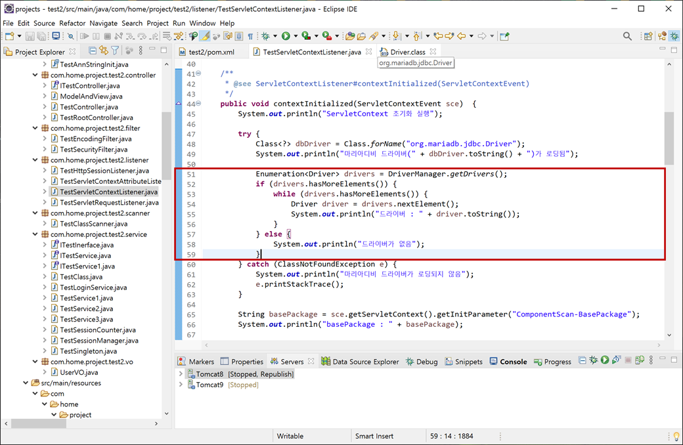The image size is (683, 445).
Task: Toggle Block Selection Mode icon
Action: (x=239, y=36)
